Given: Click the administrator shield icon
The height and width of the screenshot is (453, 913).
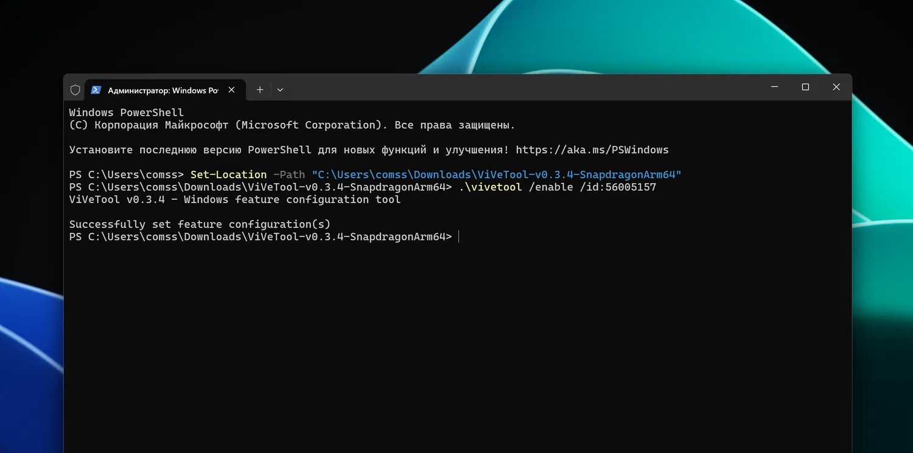Looking at the screenshot, I should (x=75, y=90).
